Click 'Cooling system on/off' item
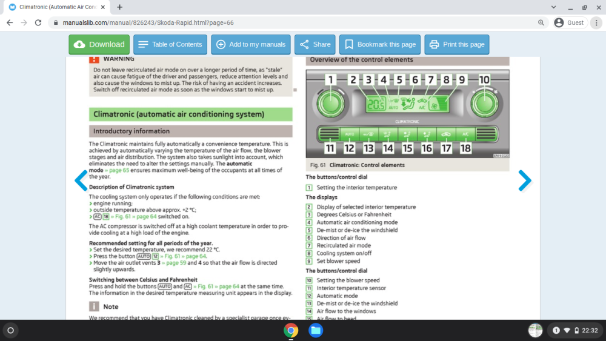The width and height of the screenshot is (606, 341). point(344,253)
